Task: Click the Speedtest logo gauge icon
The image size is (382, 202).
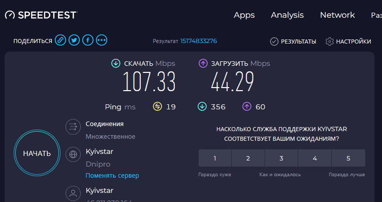Action: pos(10,15)
